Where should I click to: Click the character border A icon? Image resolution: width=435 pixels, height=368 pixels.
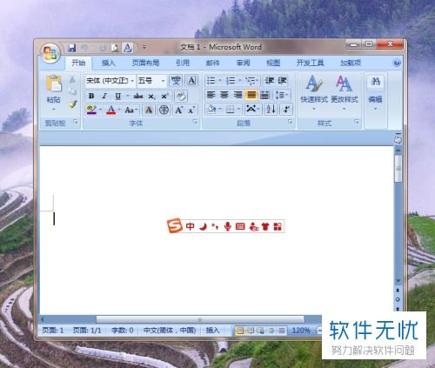click(191, 80)
